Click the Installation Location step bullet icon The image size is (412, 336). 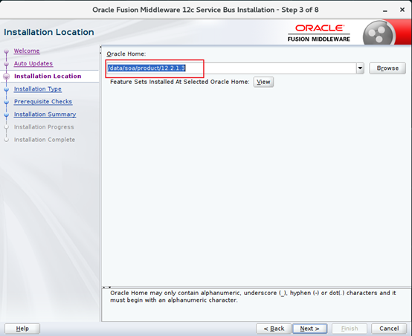(6, 77)
